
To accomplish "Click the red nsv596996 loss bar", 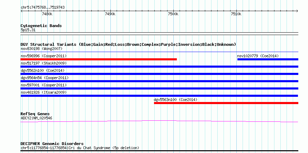I will click(x=99, y=59).
